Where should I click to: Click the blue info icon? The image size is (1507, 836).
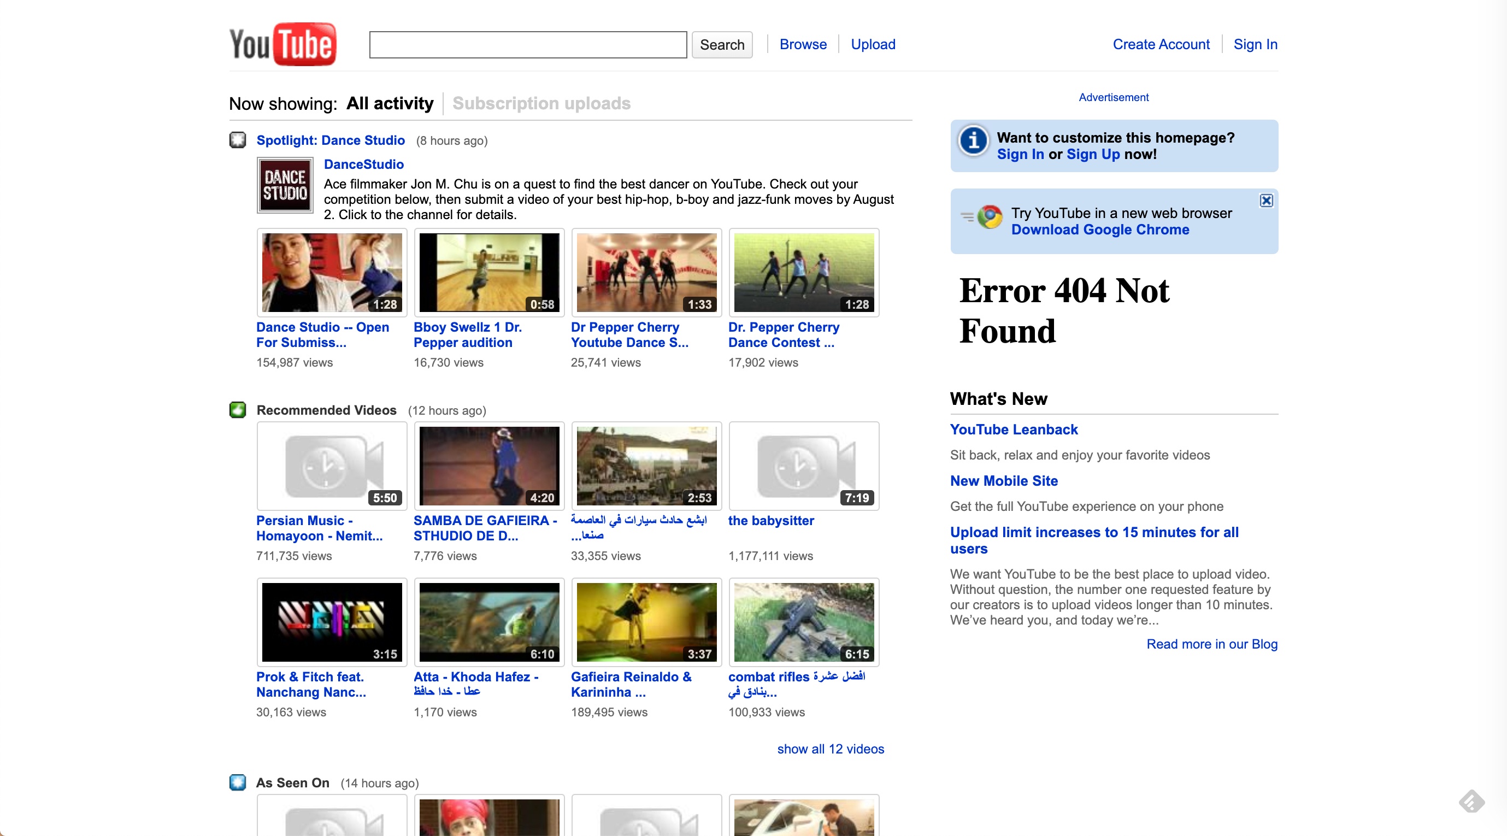coord(974,140)
